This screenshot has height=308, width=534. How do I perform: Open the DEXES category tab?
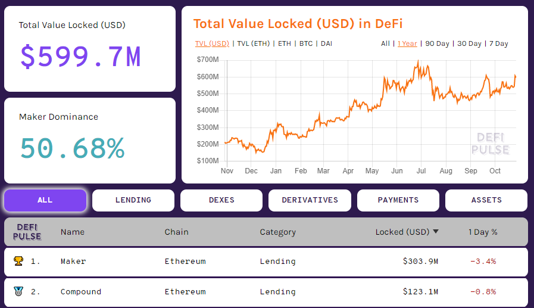pos(221,200)
